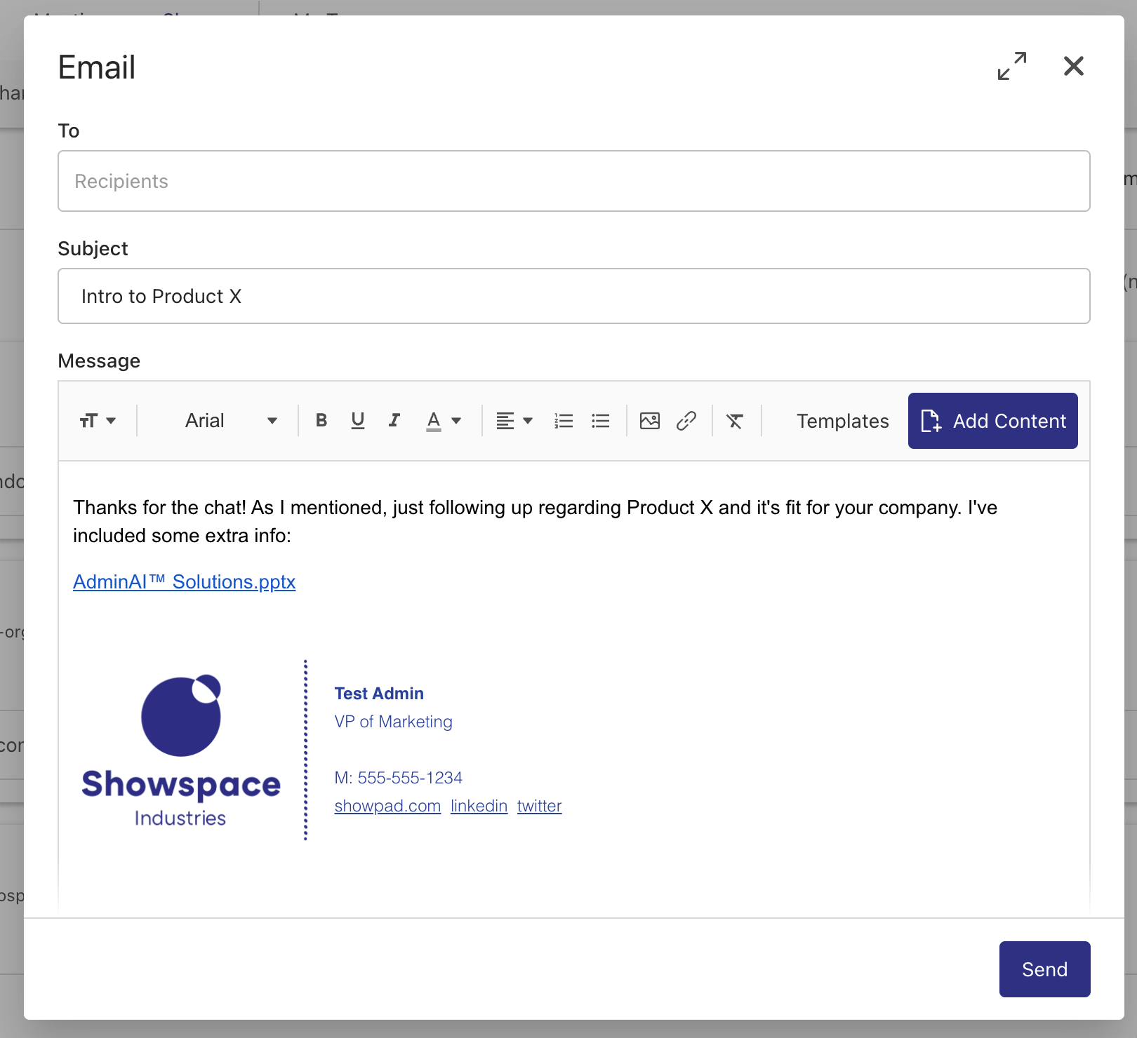Image resolution: width=1137 pixels, height=1038 pixels.
Task: Create a bulleted list
Action: (x=600, y=421)
